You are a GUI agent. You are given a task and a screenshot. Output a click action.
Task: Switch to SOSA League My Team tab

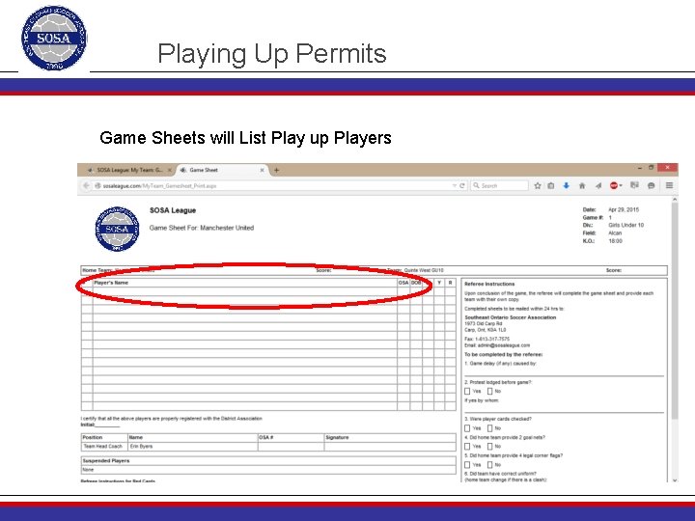129,170
